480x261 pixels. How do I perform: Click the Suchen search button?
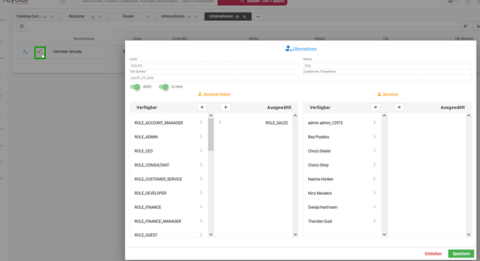pos(253,2)
